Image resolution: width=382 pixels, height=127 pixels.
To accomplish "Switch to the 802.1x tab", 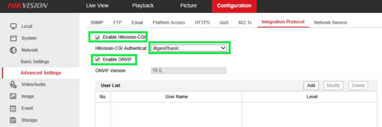I will (x=245, y=22).
